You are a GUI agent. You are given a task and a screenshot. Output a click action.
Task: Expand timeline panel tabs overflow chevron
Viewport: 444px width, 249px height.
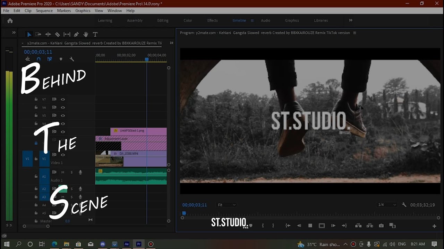pos(171,43)
